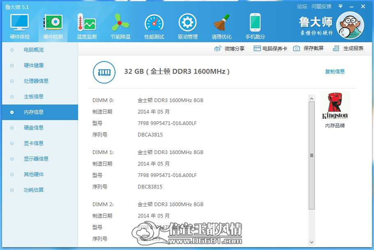Click the 鲁大师 mascot avatar
The width and height of the screenshot is (374, 250).
(350, 25)
